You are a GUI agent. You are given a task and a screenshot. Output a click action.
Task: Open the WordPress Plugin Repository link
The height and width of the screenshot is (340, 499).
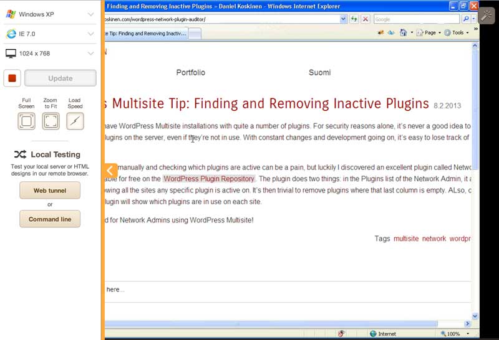(209, 179)
